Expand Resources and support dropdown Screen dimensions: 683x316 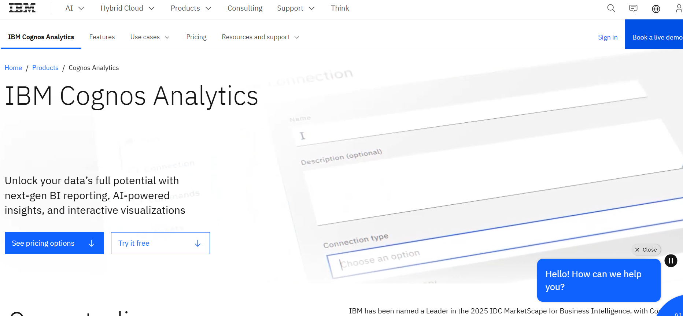pos(261,37)
